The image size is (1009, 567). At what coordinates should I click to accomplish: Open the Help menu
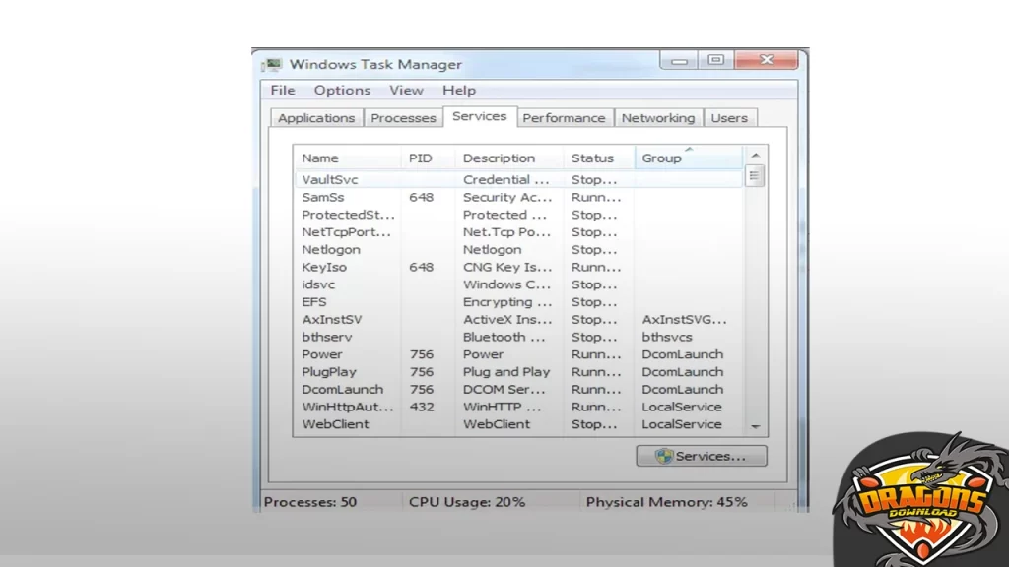tap(459, 90)
